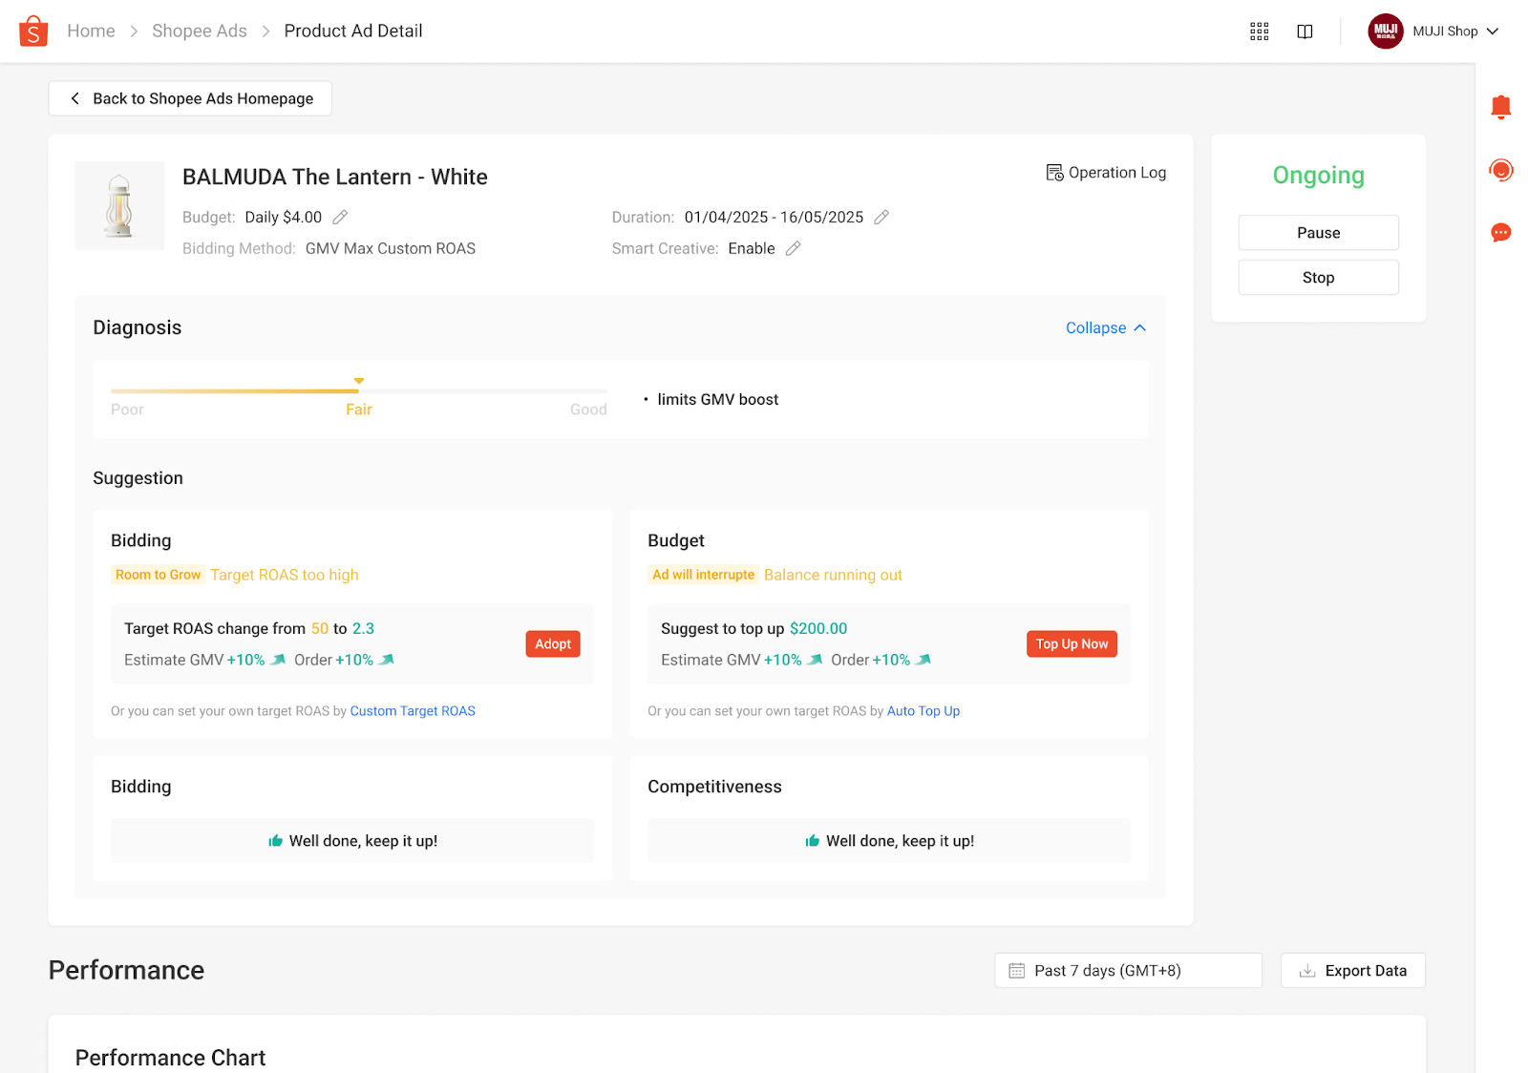Image resolution: width=1528 pixels, height=1073 pixels.
Task: Click the Poor label on diagnosis scale
Action: click(127, 410)
